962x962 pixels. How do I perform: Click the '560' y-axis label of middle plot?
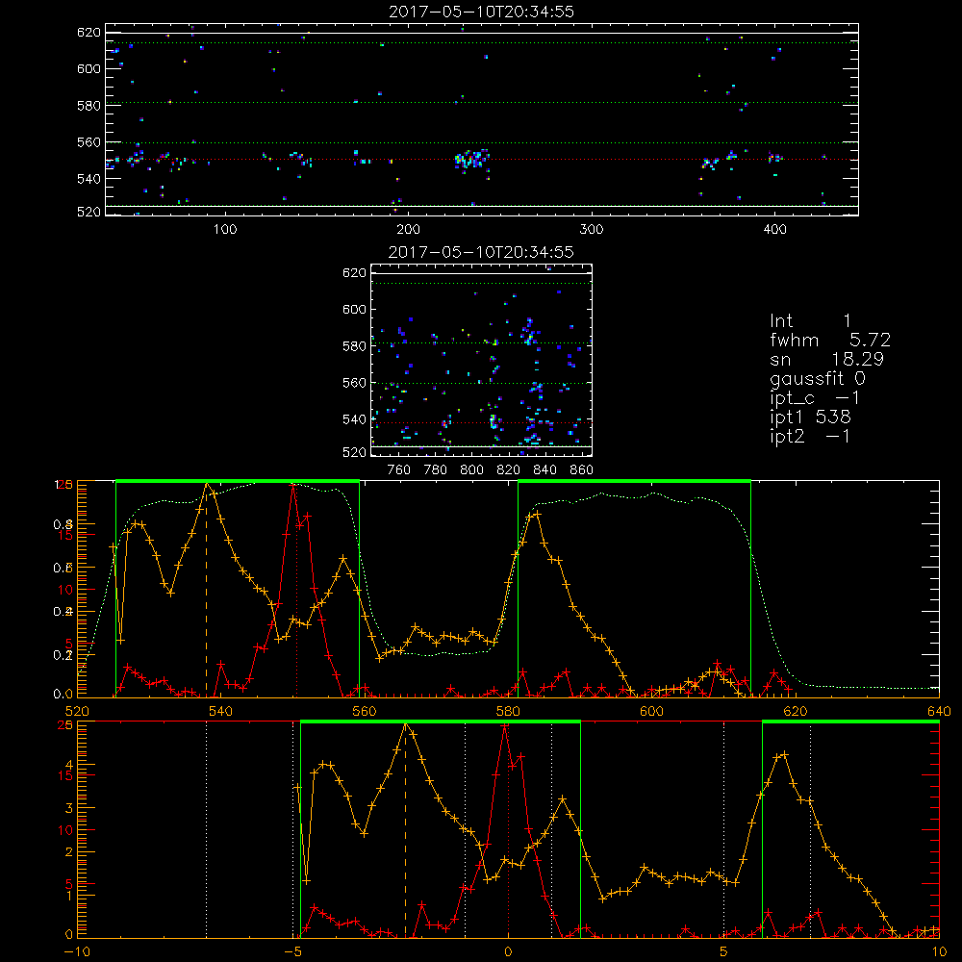(x=354, y=383)
